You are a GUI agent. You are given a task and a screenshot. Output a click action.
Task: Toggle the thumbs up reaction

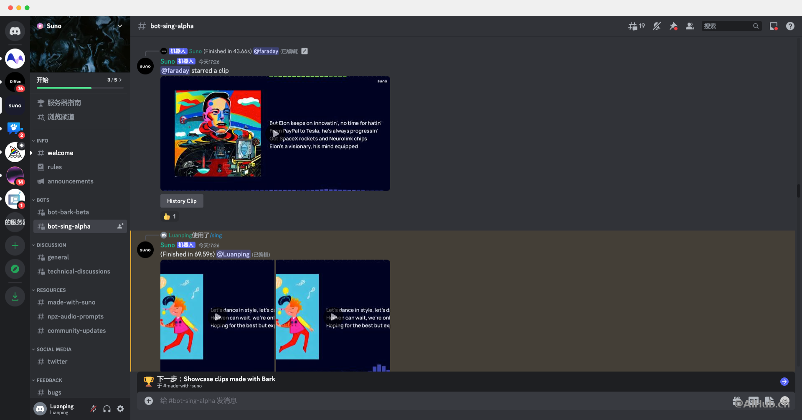pyautogui.click(x=170, y=216)
